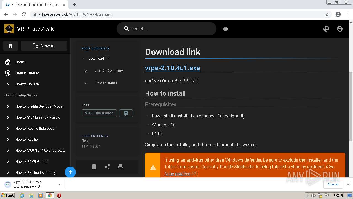
Task: Click the sidebar home button icon
Action: coord(10,46)
